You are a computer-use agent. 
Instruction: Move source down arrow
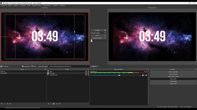click(x=60, y=104)
